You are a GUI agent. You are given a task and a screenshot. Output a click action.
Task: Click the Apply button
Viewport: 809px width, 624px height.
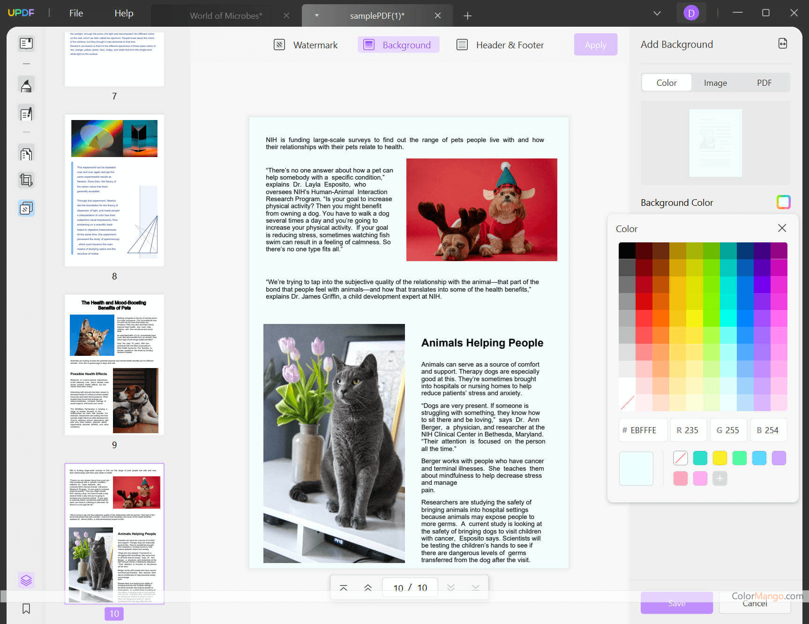point(595,45)
